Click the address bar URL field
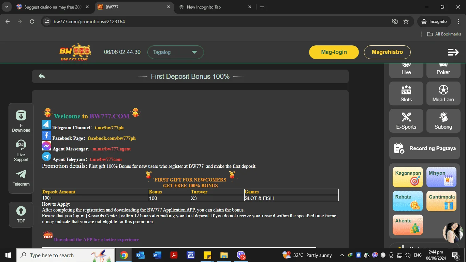 tap(218, 21)
